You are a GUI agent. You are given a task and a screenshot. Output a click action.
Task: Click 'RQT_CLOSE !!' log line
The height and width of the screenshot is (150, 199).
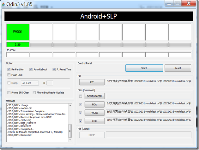coord(21,123)
